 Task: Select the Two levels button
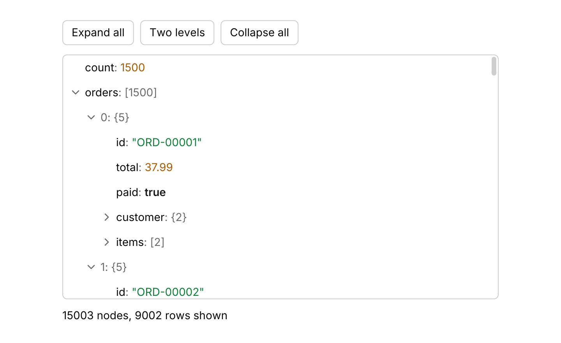[177, 33]
